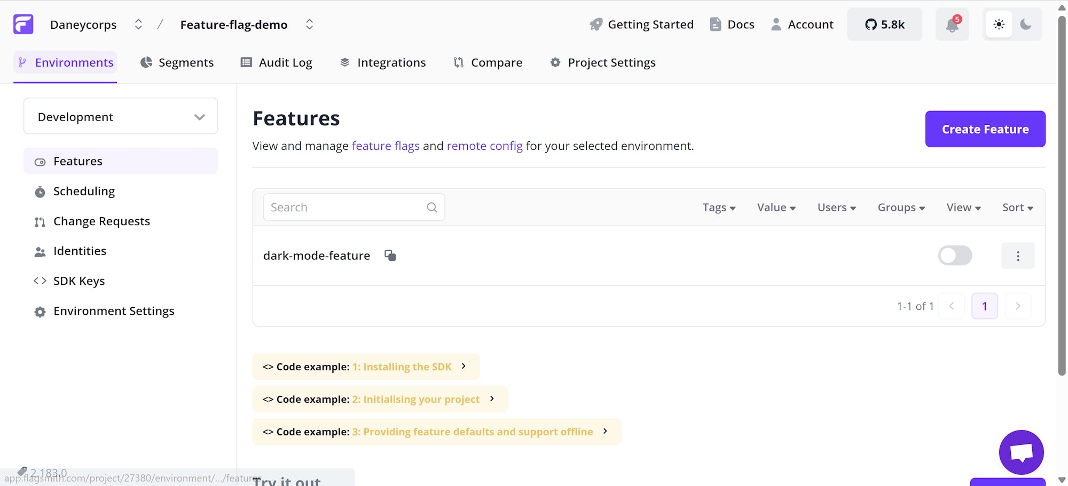Open the chat support widget
This screenshot has width=1068, height=486.
pos(1021,452)
